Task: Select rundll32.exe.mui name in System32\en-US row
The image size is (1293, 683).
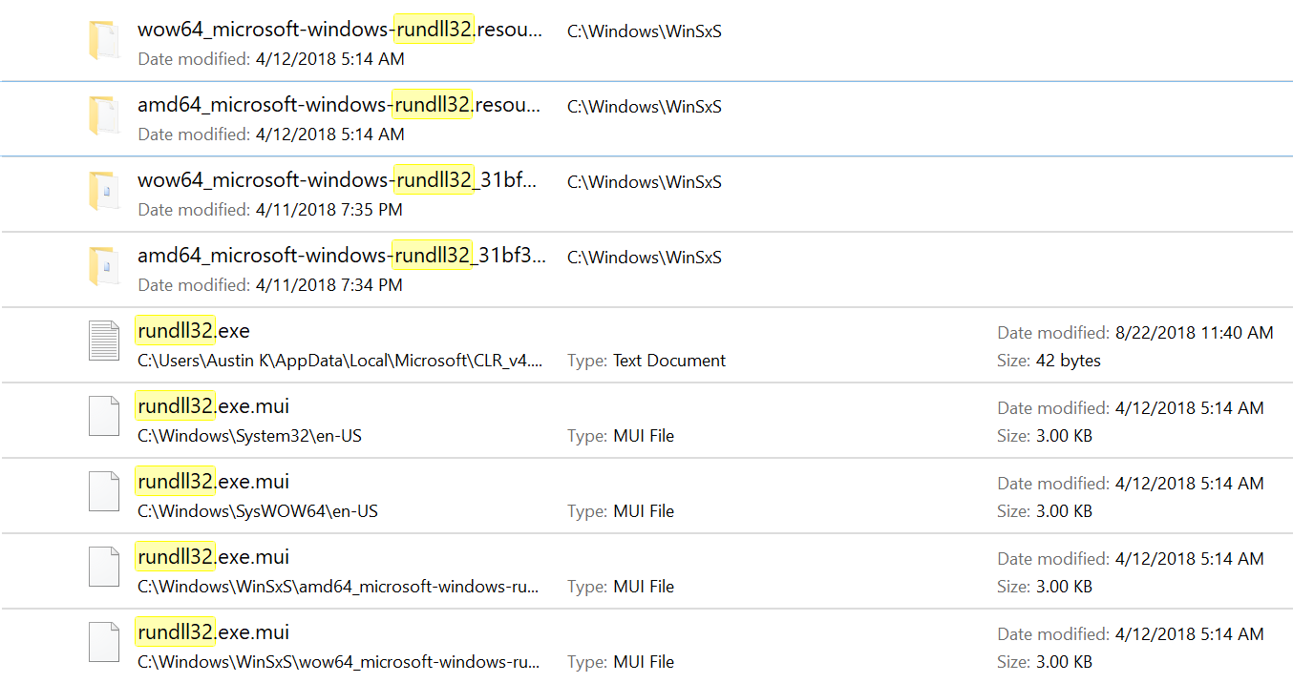Action: tap(213, 406)
